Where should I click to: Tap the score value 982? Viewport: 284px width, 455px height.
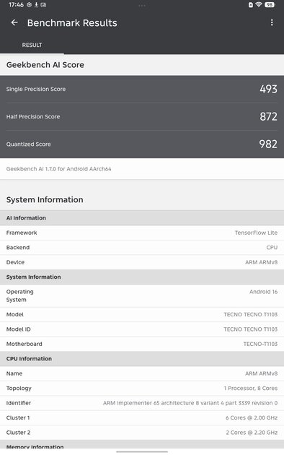268,144
